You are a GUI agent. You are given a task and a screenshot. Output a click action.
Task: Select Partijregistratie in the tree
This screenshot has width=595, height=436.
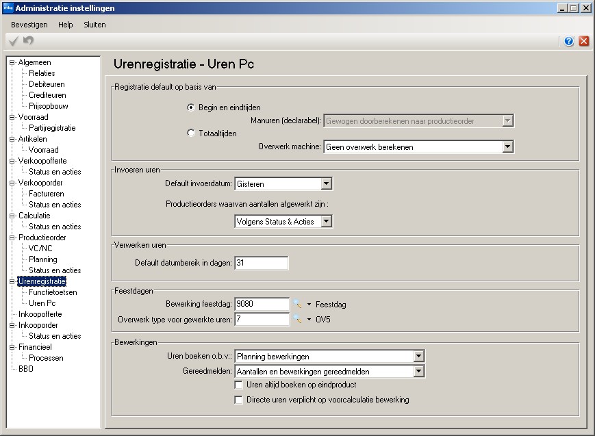pos(52,128)
